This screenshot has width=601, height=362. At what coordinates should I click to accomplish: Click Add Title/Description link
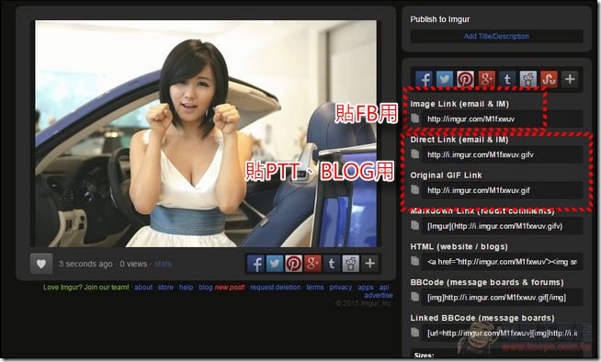pyautogui.click(x=496, y=37)
